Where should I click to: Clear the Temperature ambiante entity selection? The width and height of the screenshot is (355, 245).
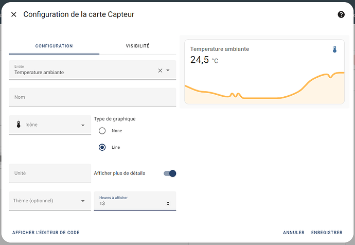click(160, 71)
